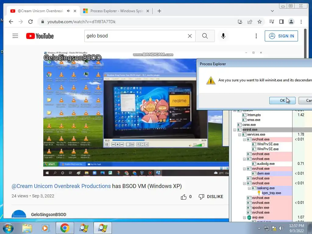The width and height of the screenshot is (312, 234).
Task: Share this page icon
Action: pos(250,22)
